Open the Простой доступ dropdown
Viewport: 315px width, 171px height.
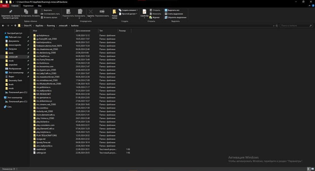(x=128, y=14)
